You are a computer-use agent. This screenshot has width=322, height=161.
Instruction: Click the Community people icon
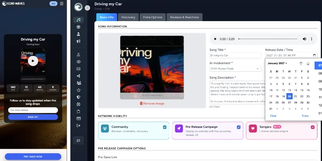(105, 129)
